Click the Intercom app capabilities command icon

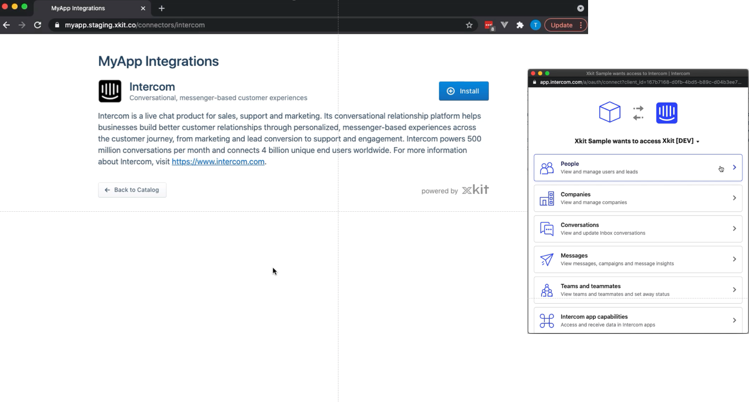[547, 321]
